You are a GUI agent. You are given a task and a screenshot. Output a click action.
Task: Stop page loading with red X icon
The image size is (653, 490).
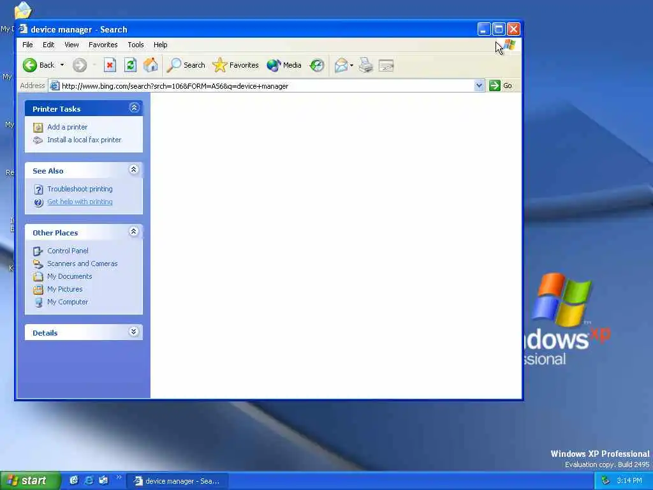tap(110, 66)
